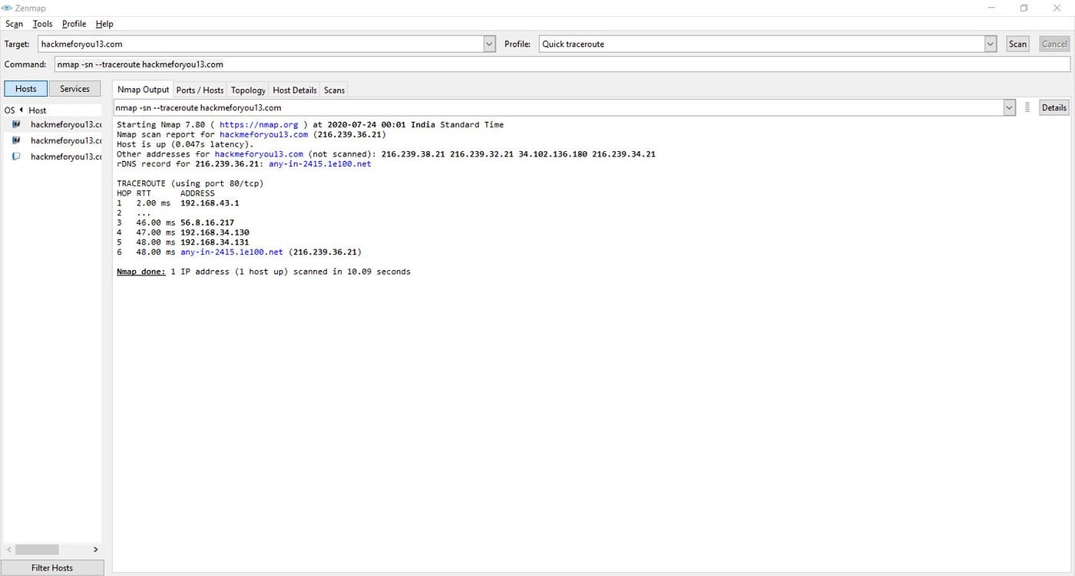This screenshot has width=1075, height=576.
Task: Click hop 3 address 56.8.16.217
Action: (x=207, y=222)
